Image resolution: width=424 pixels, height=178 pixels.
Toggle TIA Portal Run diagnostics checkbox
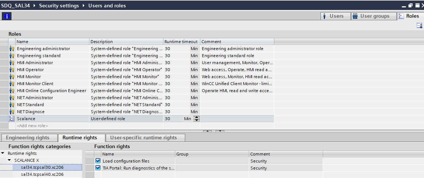tap(98, 168)
